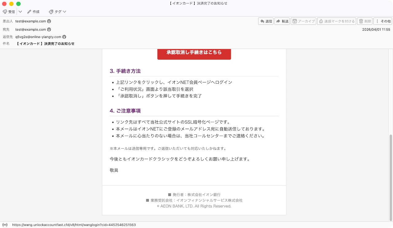
Task: Click the 受信 get messages button
Action: [x=9, y=12]
